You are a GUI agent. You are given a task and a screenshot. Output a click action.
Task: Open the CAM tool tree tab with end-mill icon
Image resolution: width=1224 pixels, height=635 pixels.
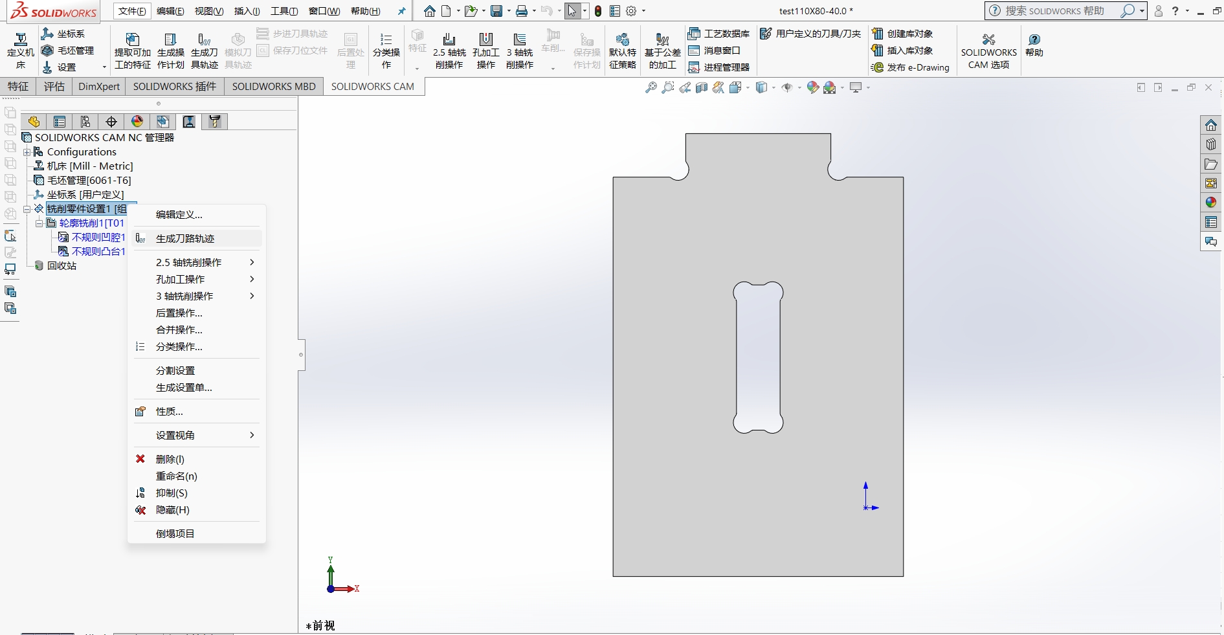click(215, 122)
